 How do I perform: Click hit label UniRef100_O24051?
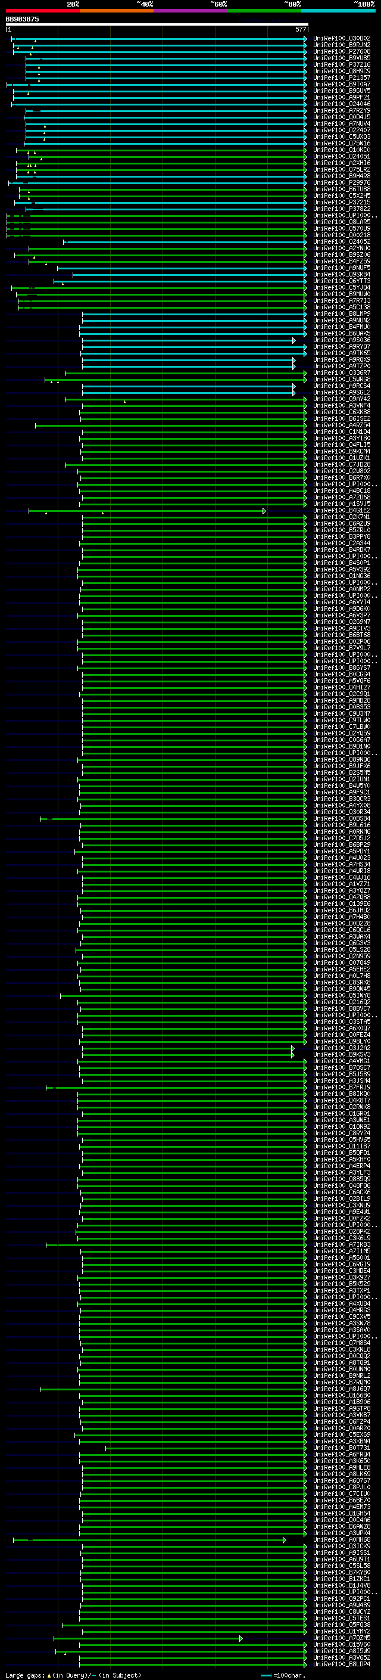(x=341, y=157)
